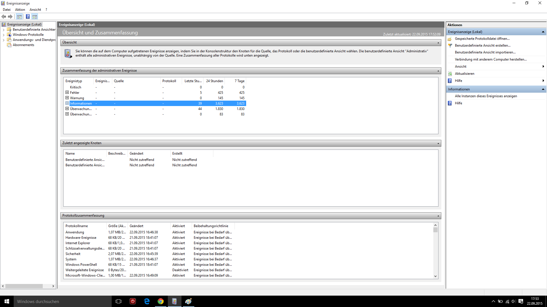Open the Aktion menu
This screenshot has height=307, width=547.
tap(20, 10)
